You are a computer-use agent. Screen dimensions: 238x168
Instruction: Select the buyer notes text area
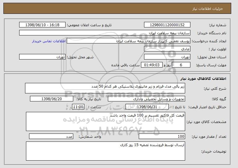pos(105,151)
